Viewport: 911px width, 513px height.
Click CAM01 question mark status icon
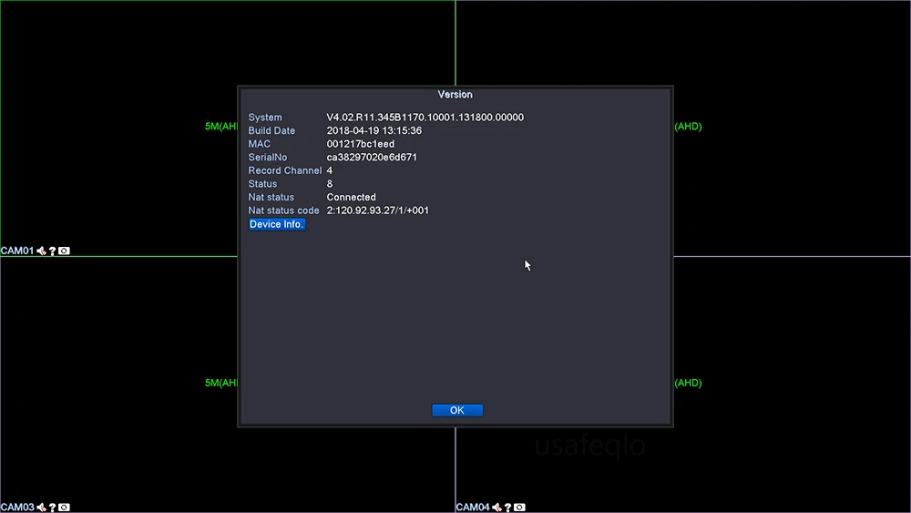click(x=52, y=251)
